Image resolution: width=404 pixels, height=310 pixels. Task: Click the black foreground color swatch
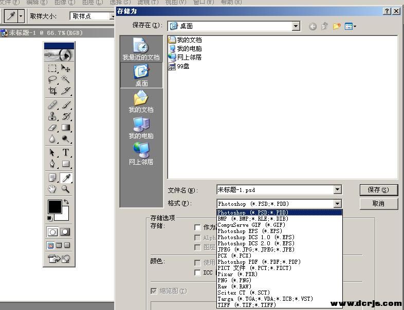[54, 206]
